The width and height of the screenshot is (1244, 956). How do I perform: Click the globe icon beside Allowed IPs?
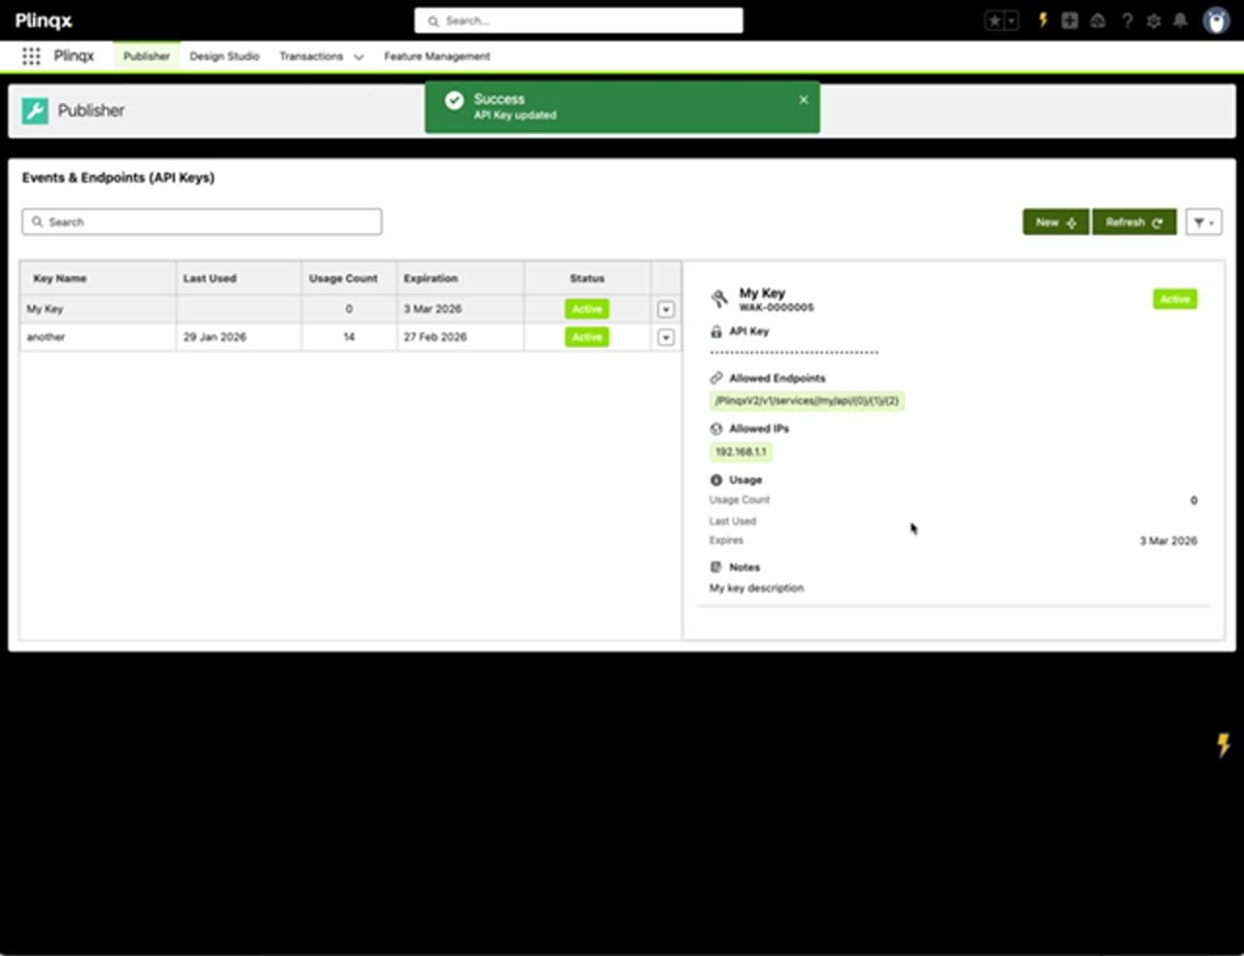click(x=716, y=428)
